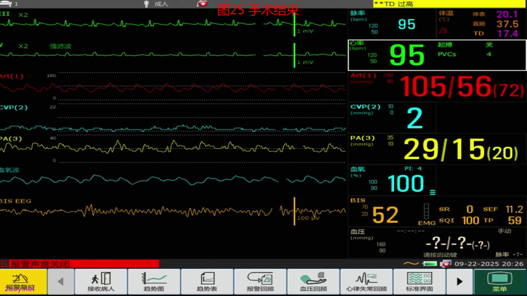Image resolution: width=527 pixels, height=296 pixels.
Task: Click the 请按启动键 prompt in NIBP panel
Action: tap(440, 255)
